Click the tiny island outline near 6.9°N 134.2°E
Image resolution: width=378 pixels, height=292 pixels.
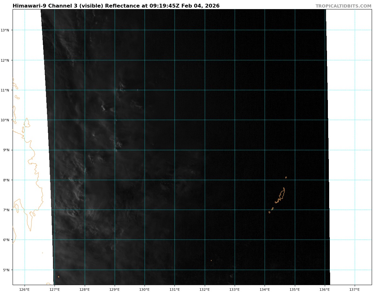(269, 212)
